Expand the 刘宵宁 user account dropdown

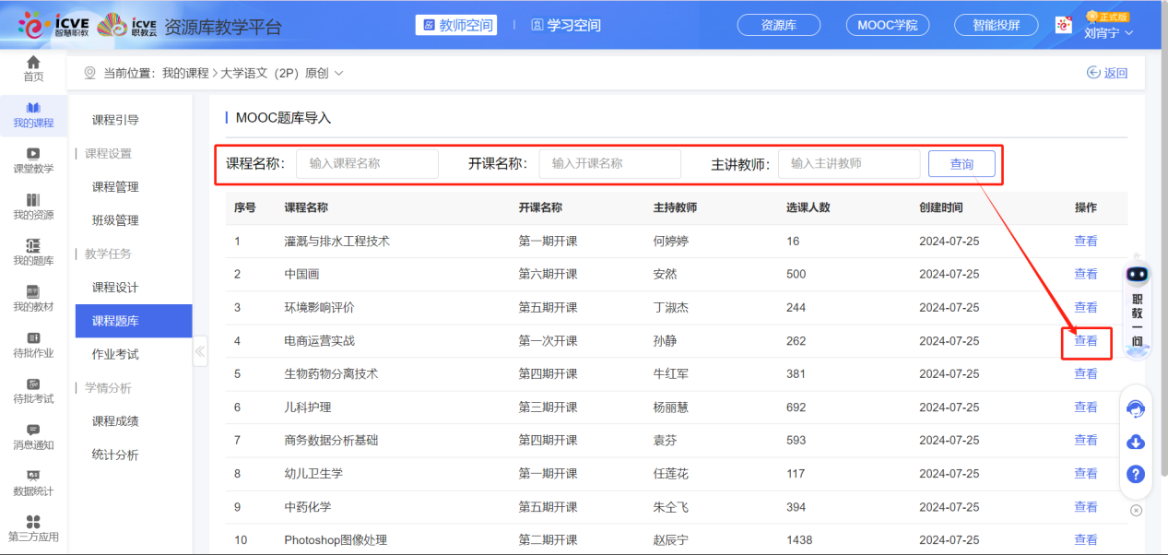pyautogui.click(x=1108, y=33)
